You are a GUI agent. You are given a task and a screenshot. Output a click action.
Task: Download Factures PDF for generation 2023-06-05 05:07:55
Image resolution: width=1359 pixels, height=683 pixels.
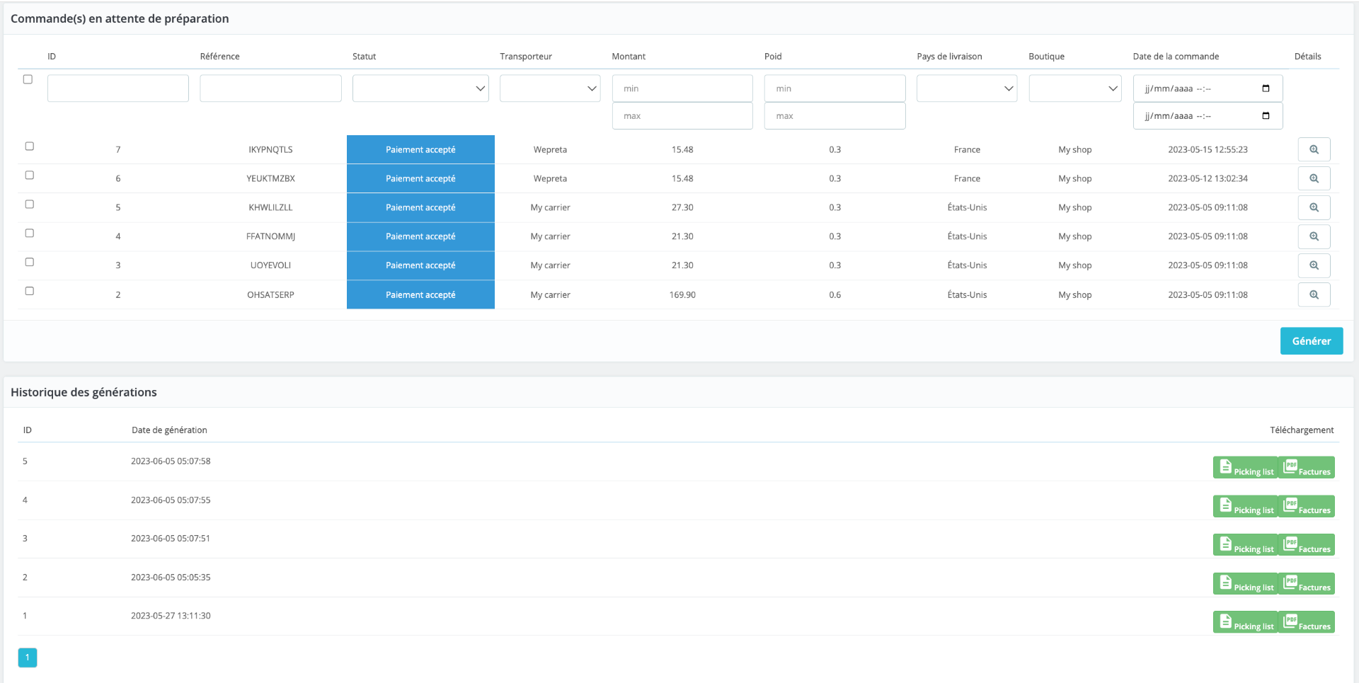pos(1307,506)
